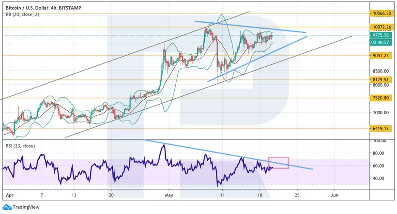This screenshot has width=397, height=214.
Task: Select the 6419.12 bottom price label
Action: coord(382,128)
